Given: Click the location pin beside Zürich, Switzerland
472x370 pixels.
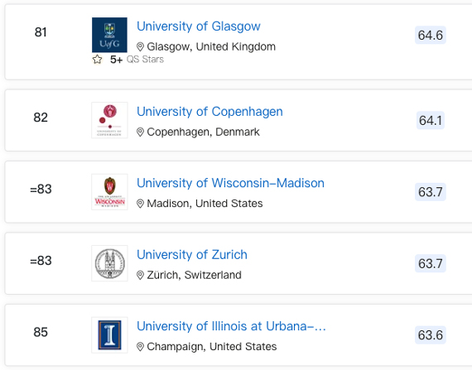Looking at the screenshot, I should [x=140, y=276].
